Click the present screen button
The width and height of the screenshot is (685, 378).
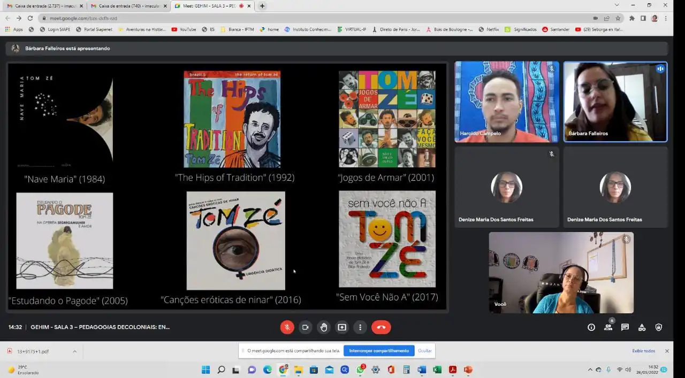[x=342, y=327]
